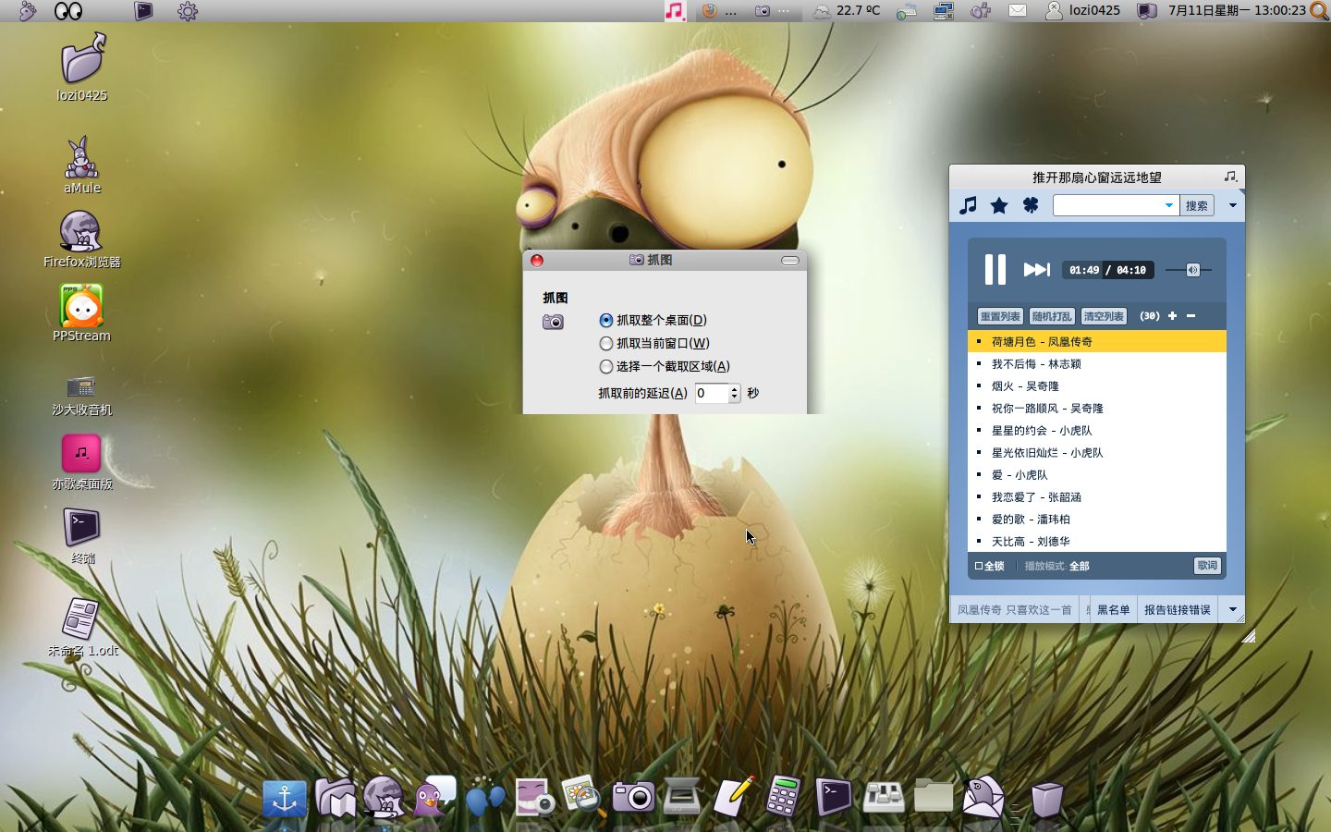Image resolution: width=1331 pixels, height=832 pixels.
Task: Open the 歌词 lyrics button
Action: click(1207, 566)
